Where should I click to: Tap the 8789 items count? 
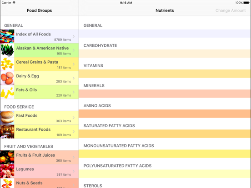(x=62, y=40)
